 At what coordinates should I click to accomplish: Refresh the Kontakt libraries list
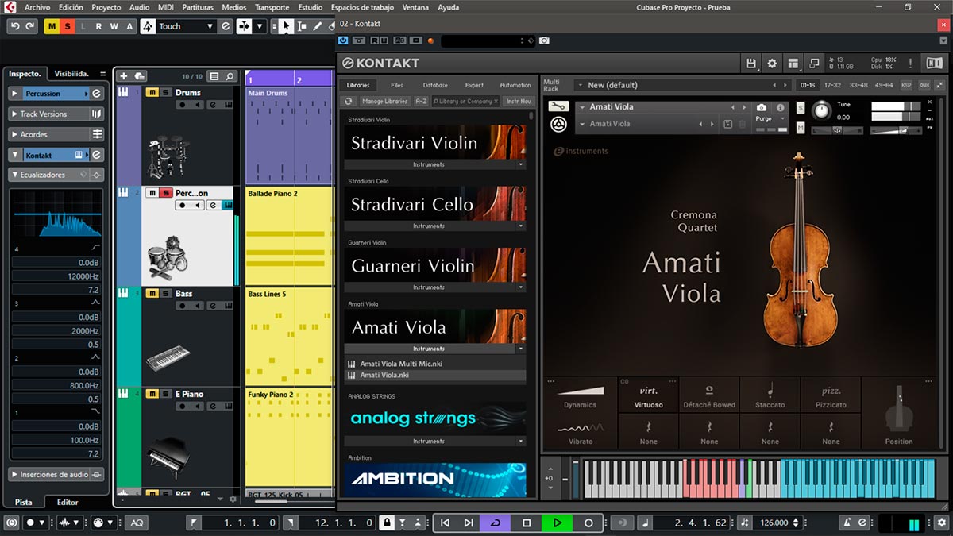(348, 101)
